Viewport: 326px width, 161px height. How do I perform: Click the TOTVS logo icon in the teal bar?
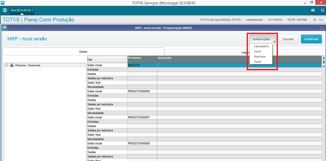tap(5, 10)
